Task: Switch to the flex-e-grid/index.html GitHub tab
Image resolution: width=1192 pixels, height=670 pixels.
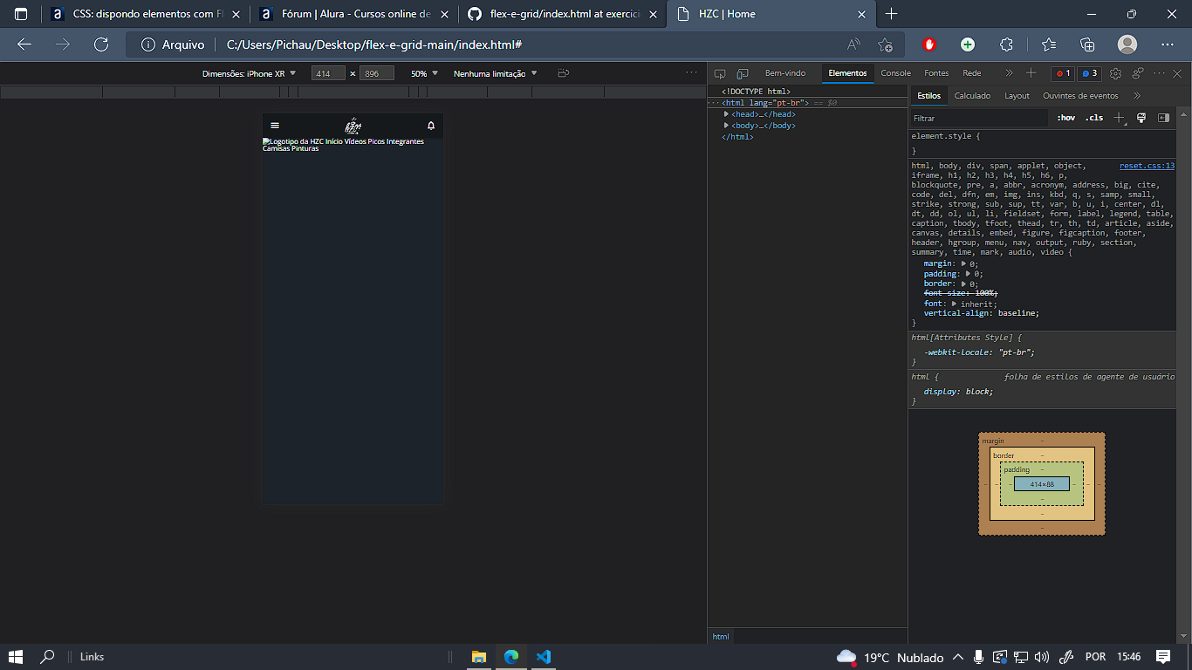Action: 562,14
